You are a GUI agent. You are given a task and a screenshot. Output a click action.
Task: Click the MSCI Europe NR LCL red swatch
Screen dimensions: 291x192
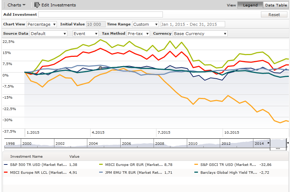[x=6, y=172]
